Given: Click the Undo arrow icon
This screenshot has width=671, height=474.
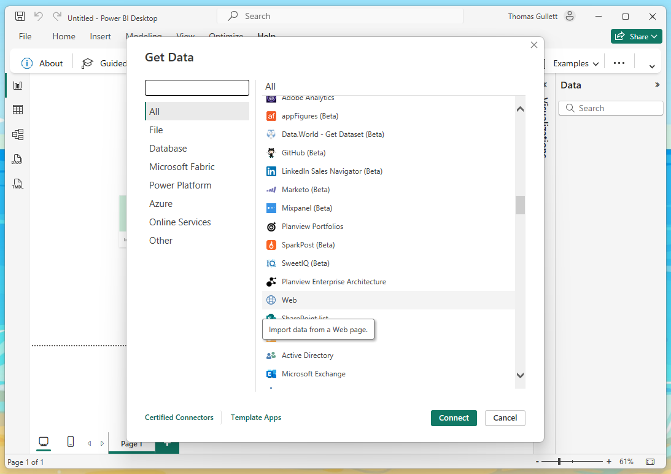Looking at the screenshot, I should tap(39, 17).
